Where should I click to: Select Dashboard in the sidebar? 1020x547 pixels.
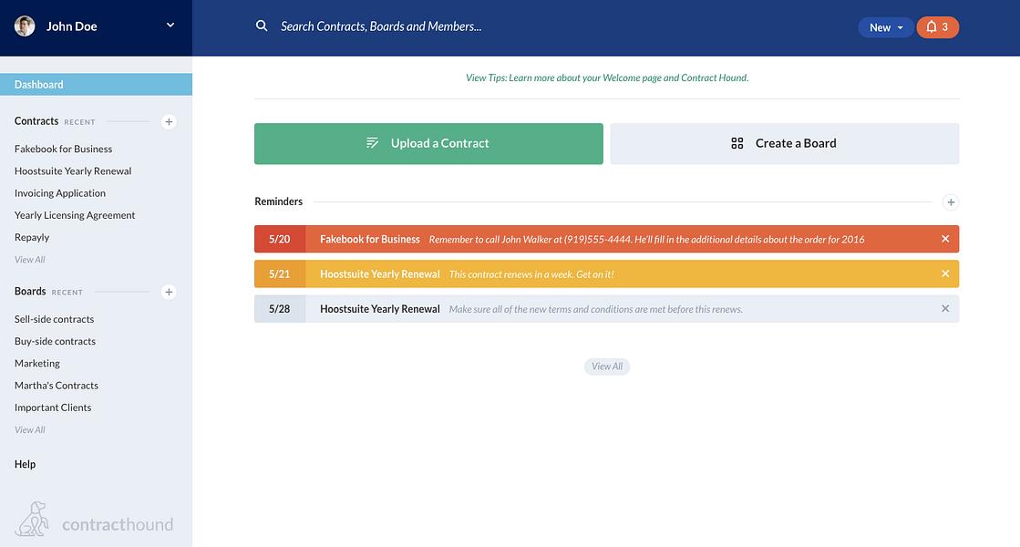point(97,85)
